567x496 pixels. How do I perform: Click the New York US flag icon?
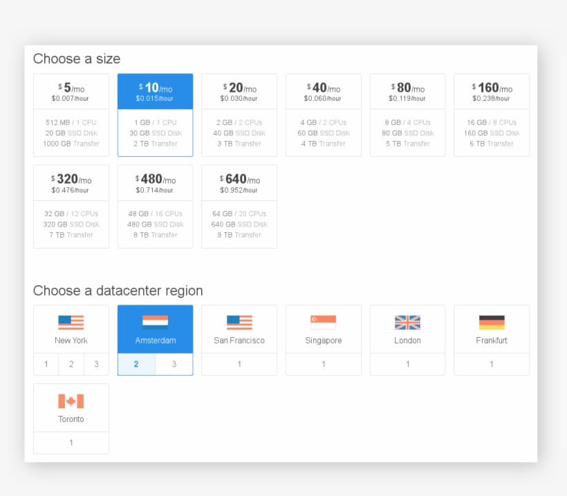pyautogui.click(x=71, y=323)
